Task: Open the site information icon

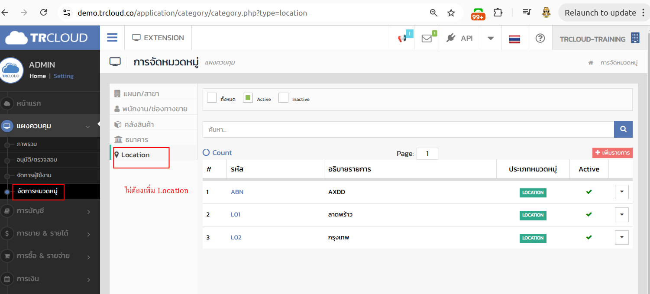Action: [67, 13]
